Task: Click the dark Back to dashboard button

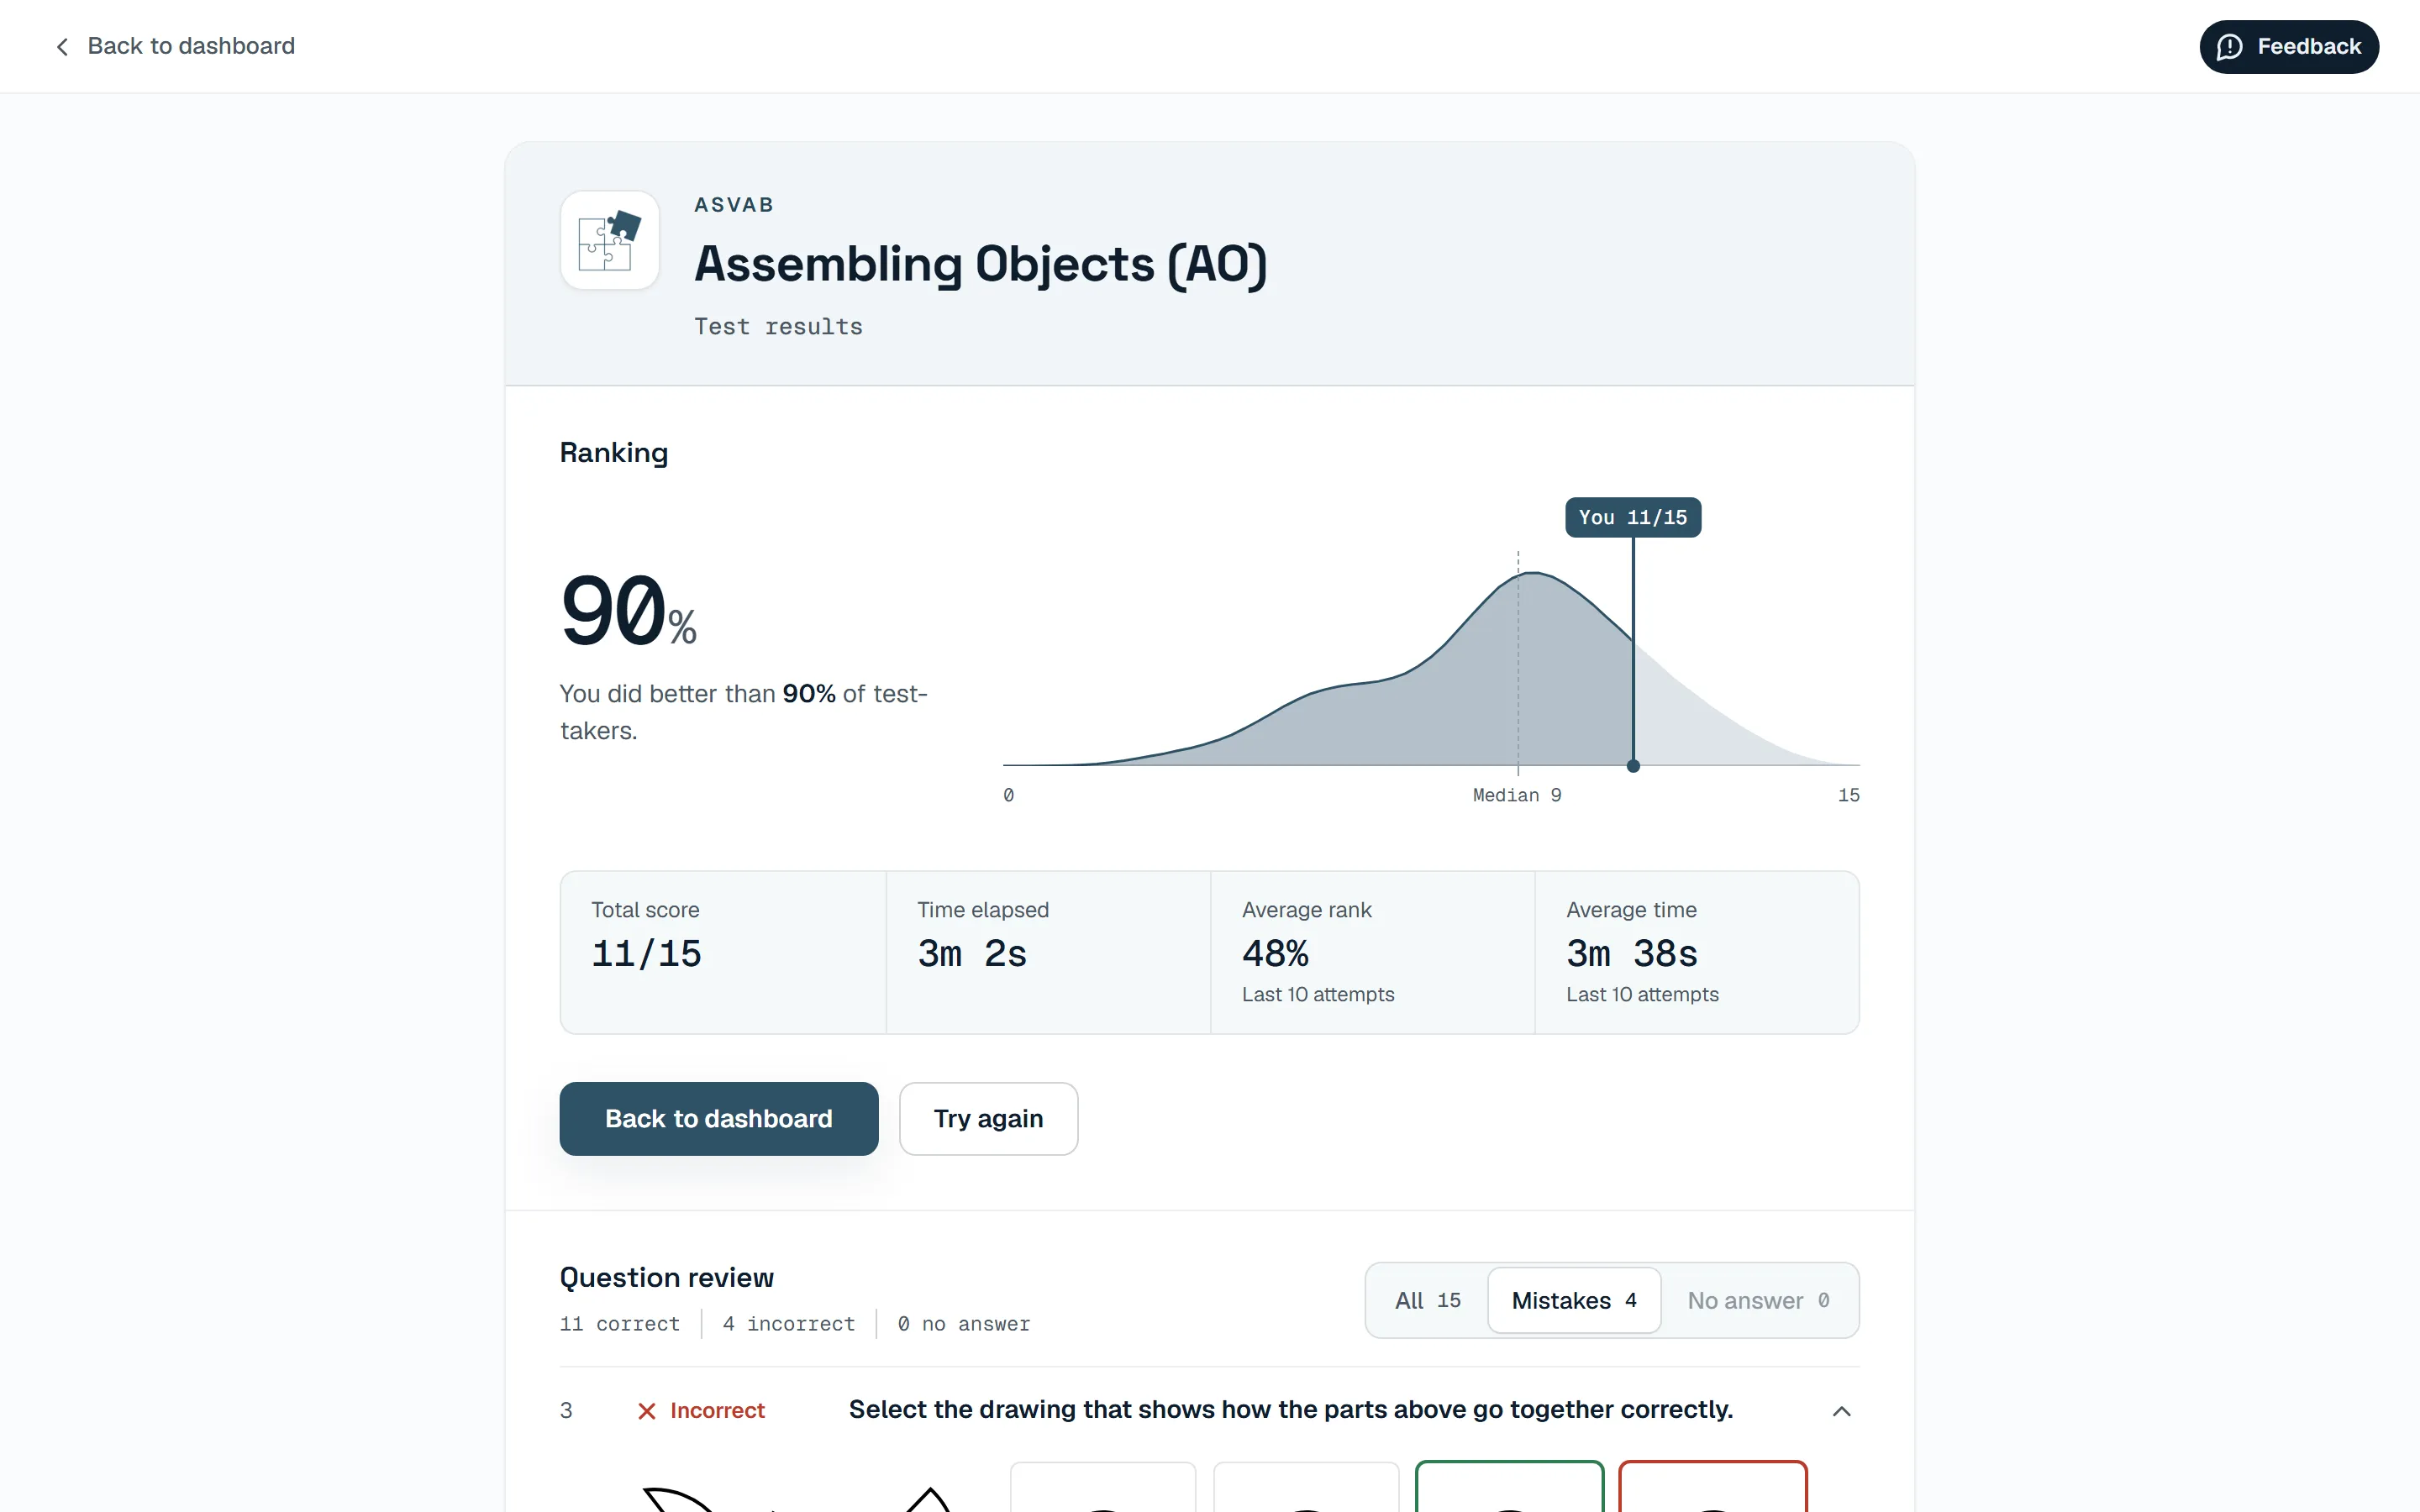Action: click(x=718, y=1118)
